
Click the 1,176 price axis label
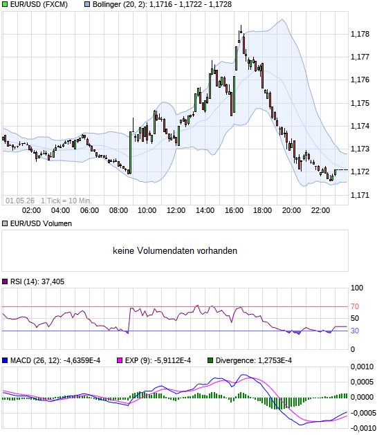(360, 80)
